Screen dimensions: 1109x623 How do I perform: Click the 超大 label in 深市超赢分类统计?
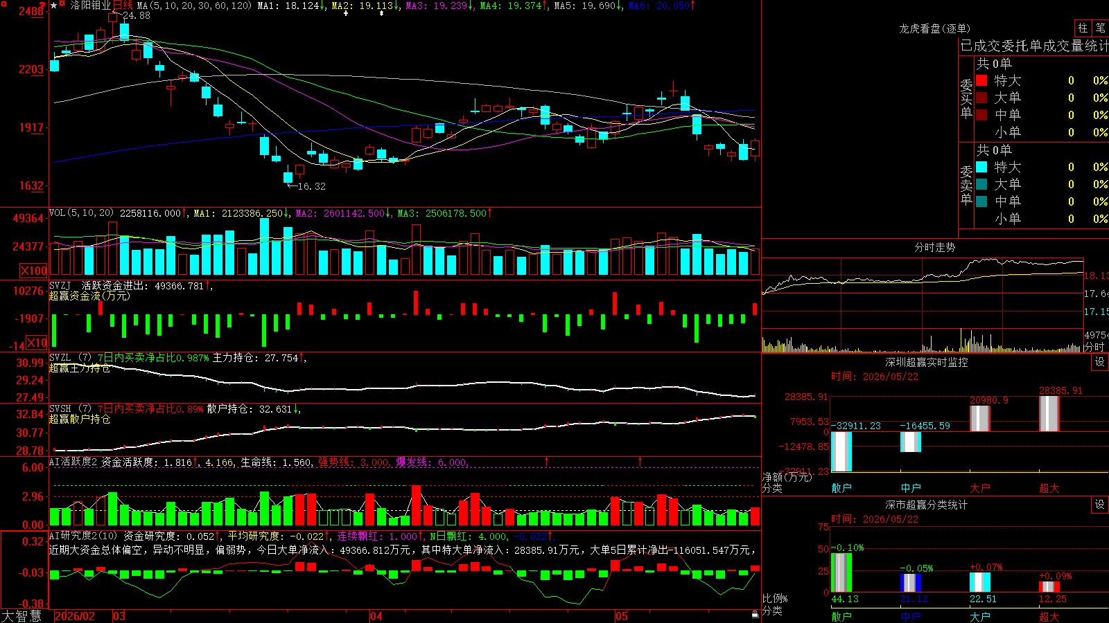click(x=1049, y=617)
